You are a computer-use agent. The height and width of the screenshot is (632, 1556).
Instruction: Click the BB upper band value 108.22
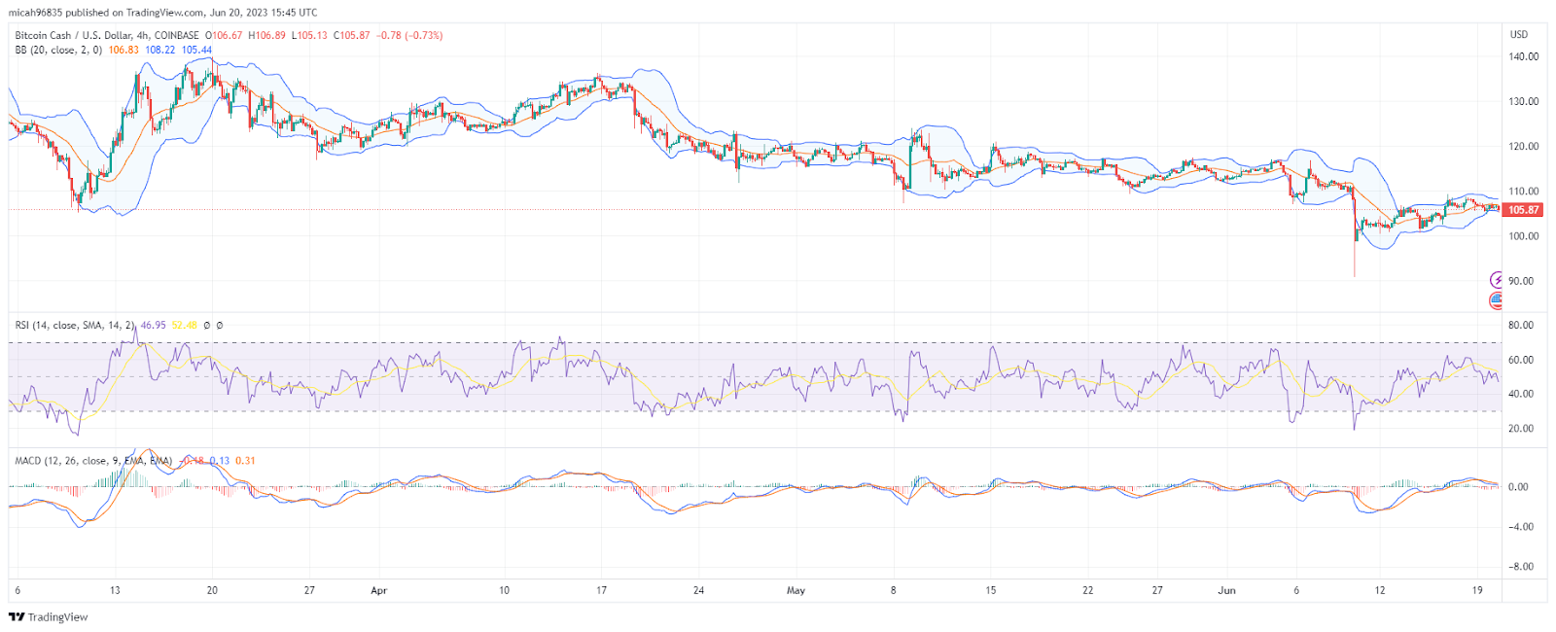[160, 50]
